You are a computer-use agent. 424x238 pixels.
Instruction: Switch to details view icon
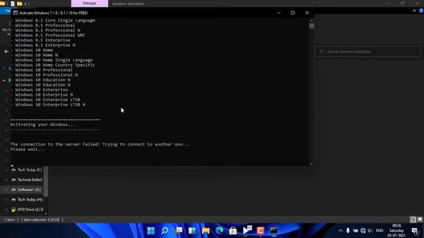click(413, 219)
